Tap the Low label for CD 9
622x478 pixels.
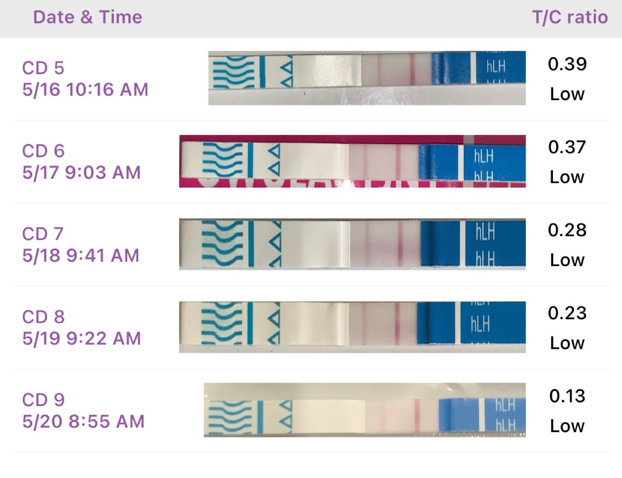tap(567, 426)
